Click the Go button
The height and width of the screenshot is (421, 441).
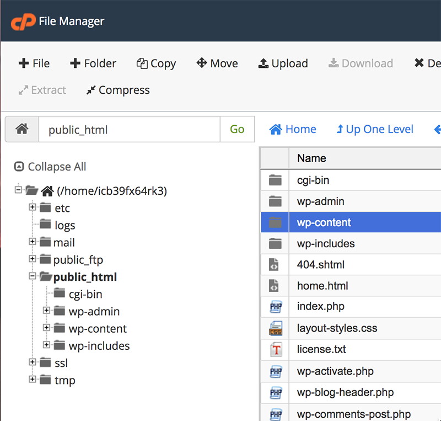tap(237, 129)
